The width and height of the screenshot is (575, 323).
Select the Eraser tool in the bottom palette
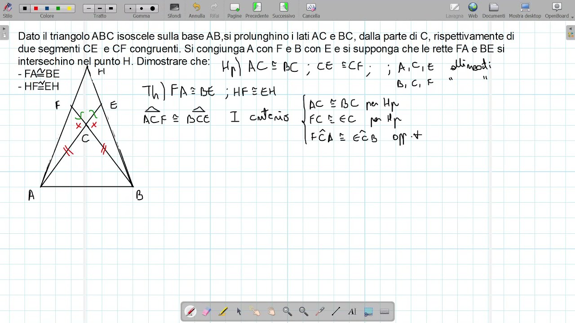pos(206,311)
